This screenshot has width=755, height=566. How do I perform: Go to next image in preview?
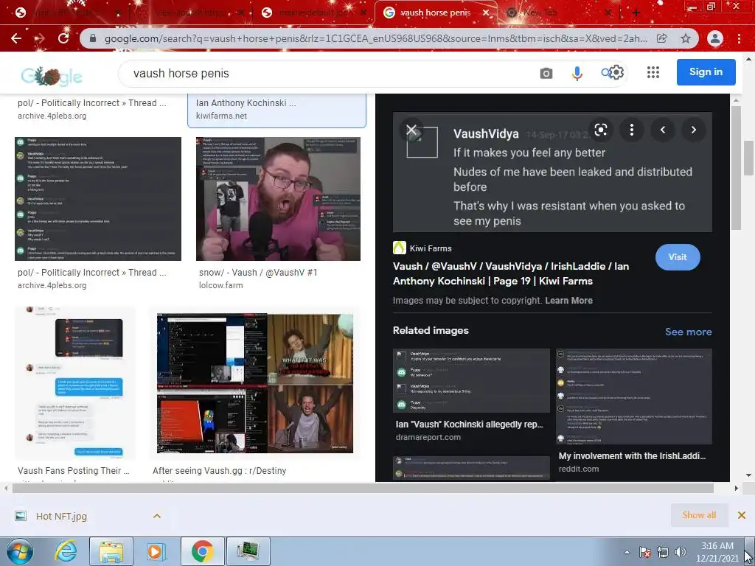coord(693,130)
